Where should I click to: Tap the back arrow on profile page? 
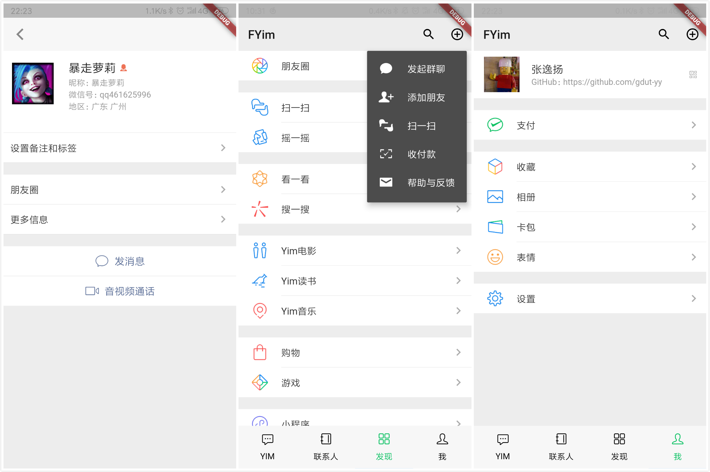(x=20, y=34)
